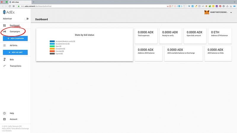The width and height of the screenshot is (237, 133).
Task: Follow the AdEx Exchange footer link
Action: click(23, 129)
